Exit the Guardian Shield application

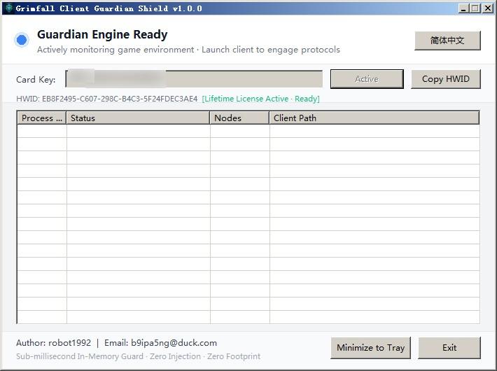tap(449, 348)
